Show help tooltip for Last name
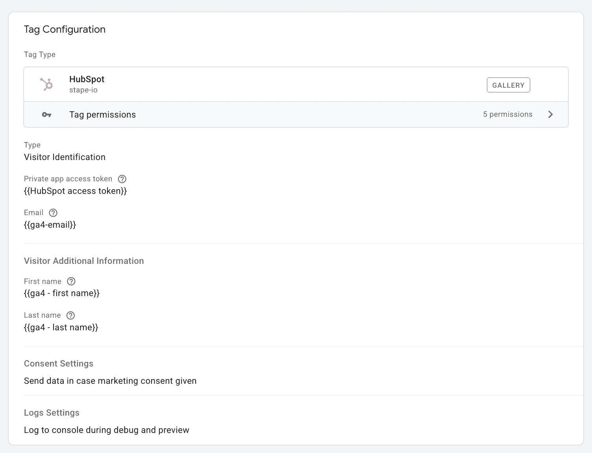Screen dimensions: 592x453 tap(70, 315)
